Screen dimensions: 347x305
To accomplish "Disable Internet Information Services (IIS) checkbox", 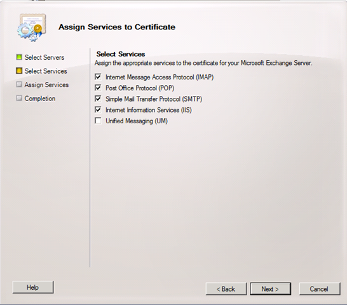I will 98,110.
